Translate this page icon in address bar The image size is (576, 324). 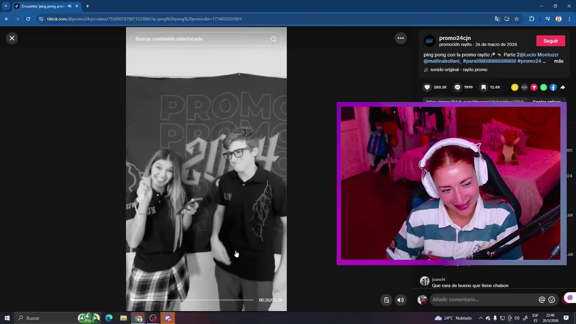point(497,19)
